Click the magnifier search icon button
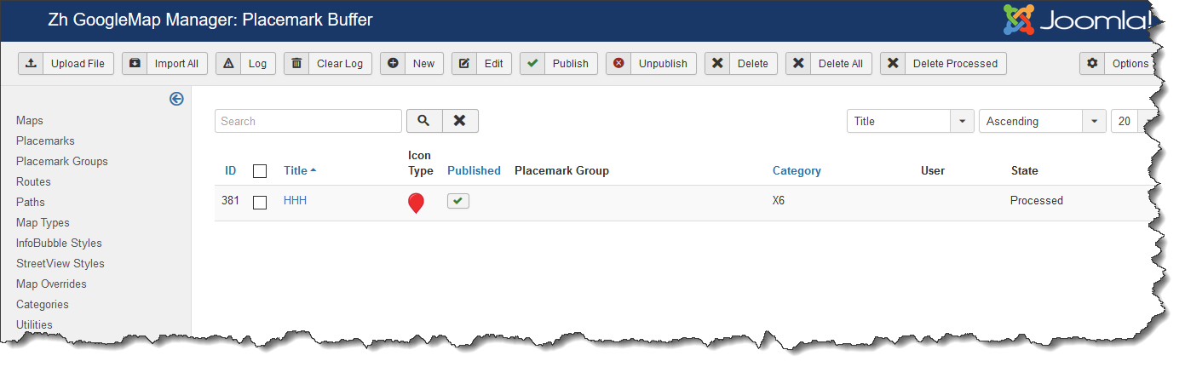The width and height of the screenshot is (1185, 367). pos(423,121)
